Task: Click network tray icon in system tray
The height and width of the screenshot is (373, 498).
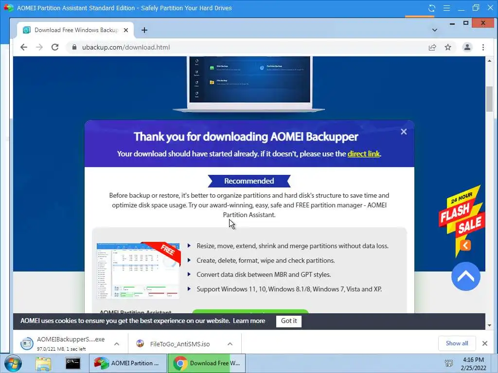Action: coord(449,363)
